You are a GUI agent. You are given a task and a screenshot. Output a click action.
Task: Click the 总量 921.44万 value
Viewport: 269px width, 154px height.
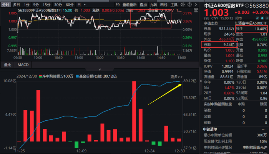click(x=226, y=29)
